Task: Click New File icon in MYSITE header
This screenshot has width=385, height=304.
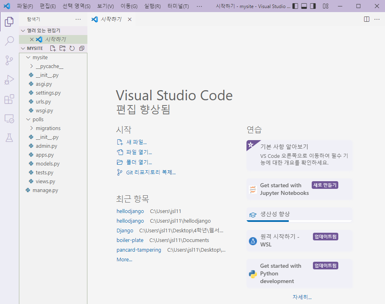Action: click(53, 48)
